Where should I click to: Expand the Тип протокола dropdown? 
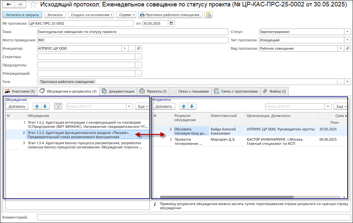coord(348,40)
